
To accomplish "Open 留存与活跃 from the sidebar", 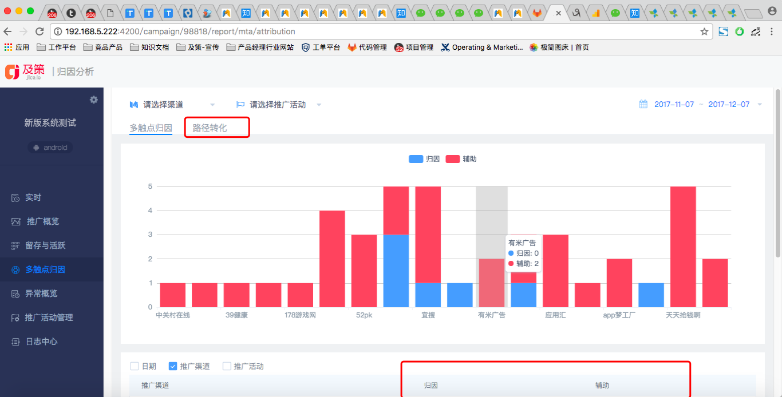I will click(x=45, y=245).
